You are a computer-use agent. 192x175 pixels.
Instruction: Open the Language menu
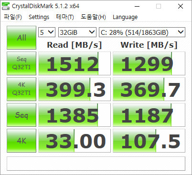coord(125,17)
